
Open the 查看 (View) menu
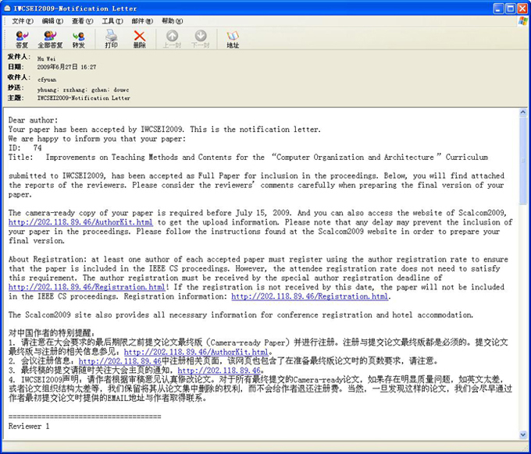(82, 20)
